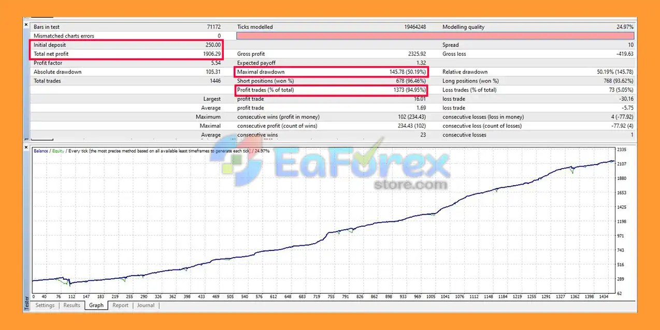This screenshot has height=330, width=660.
Task: Switch to the Results tab
Action: (x=71, y=305)
